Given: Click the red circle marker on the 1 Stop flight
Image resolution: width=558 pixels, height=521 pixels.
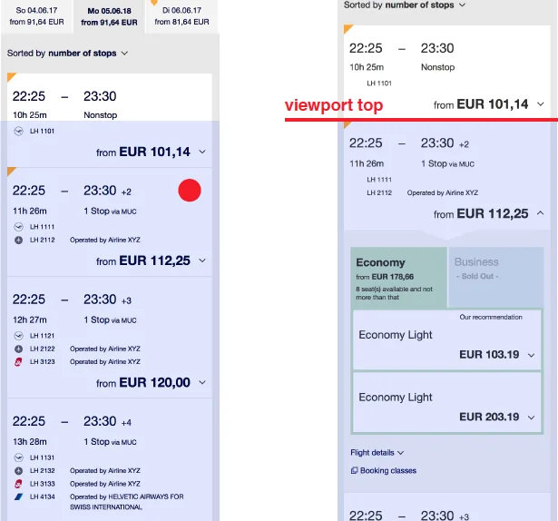Looking at the screenshot, I should click(190, 191).
